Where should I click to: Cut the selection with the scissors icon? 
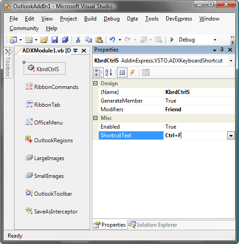78,40
